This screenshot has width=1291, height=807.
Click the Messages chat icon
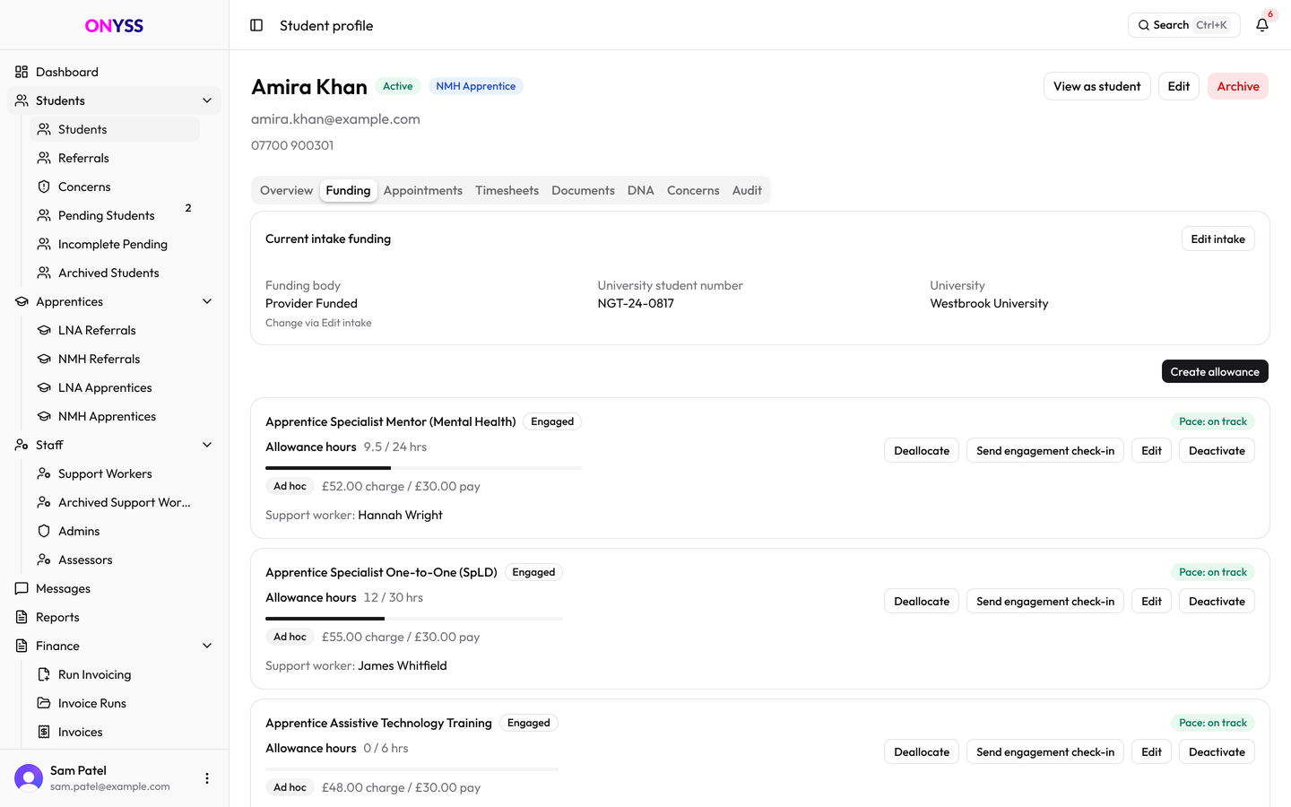(22, 588)
